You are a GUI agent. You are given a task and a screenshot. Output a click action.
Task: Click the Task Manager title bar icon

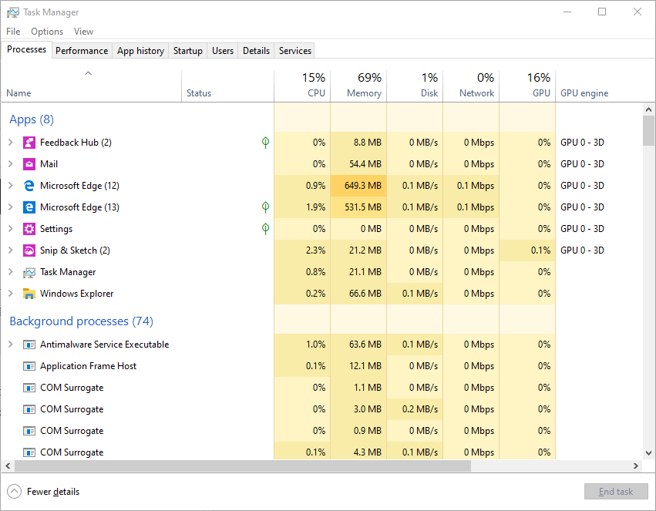point(12,12)
